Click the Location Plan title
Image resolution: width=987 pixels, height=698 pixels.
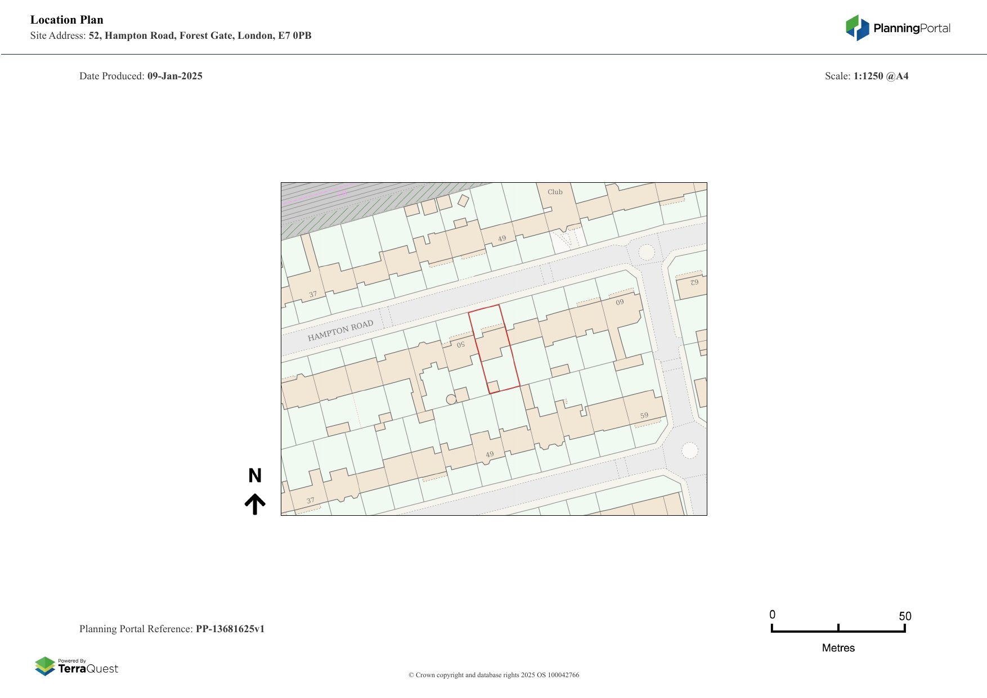coord(67,20)
